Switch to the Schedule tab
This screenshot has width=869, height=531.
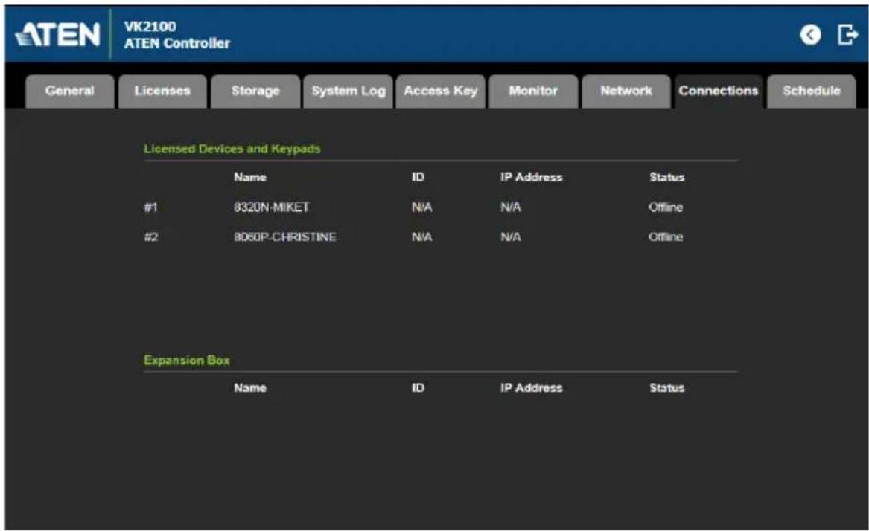tap(812, 91)
